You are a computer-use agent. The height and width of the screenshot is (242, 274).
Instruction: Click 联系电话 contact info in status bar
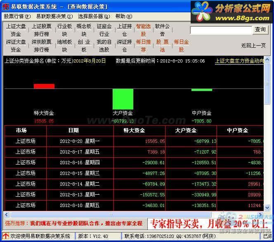tap(170, 236)
